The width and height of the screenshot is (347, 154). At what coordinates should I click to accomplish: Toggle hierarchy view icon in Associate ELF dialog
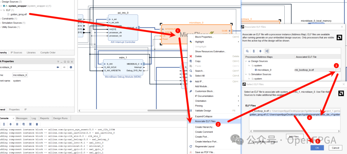click(267, 51)
